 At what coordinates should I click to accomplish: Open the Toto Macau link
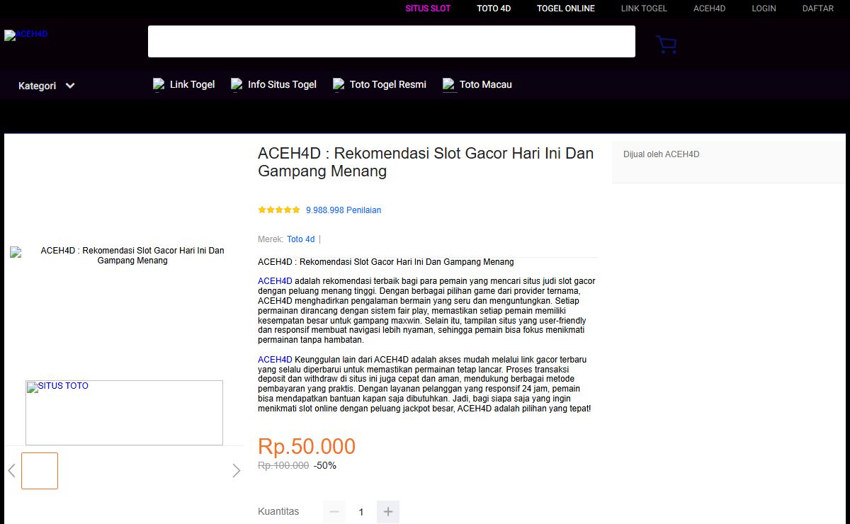pyautogui.click(x=485, y=84)
